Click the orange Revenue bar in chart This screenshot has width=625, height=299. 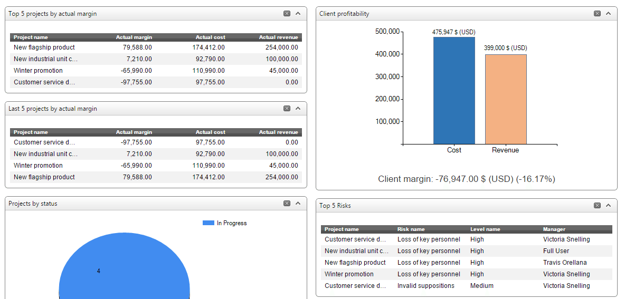(506, 99)
